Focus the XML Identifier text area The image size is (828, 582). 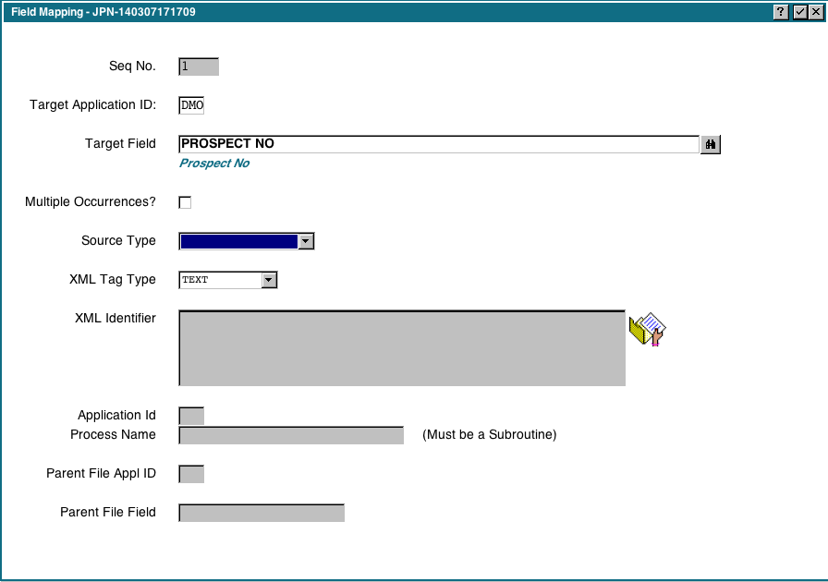(x=402, y=348)
